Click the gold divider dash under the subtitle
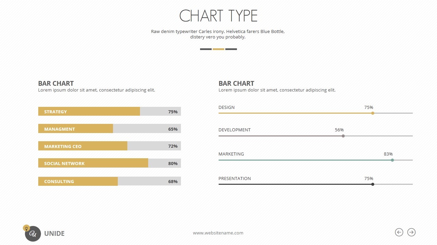 click(218, 49)
